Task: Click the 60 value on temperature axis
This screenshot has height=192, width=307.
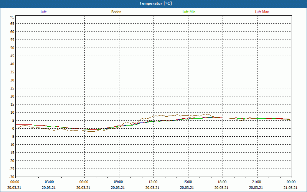Action: pyautogui.click(x=12, y=32)
